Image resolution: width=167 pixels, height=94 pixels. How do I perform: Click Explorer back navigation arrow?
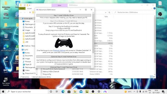coord(21,12)
